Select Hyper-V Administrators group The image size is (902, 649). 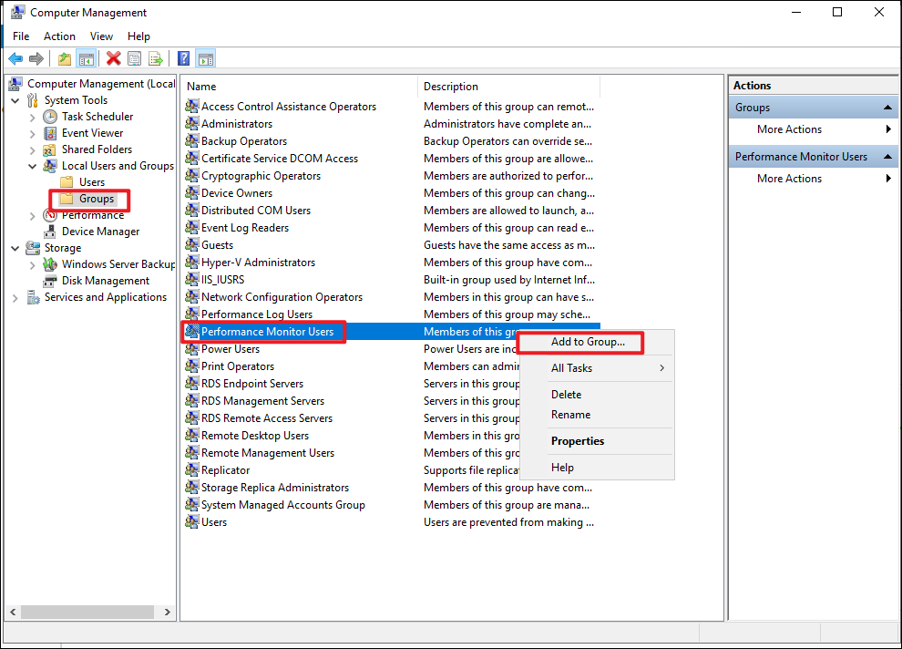point(258,263)
